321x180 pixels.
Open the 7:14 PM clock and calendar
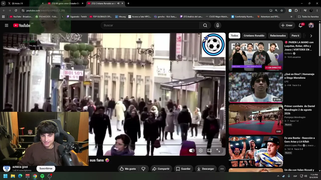[x=314, y=176]
